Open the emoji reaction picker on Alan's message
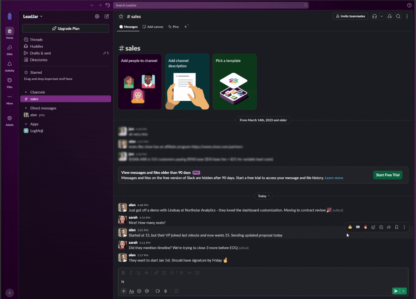Viewport: 416px width, 299px height. click(x=373, y=227)
